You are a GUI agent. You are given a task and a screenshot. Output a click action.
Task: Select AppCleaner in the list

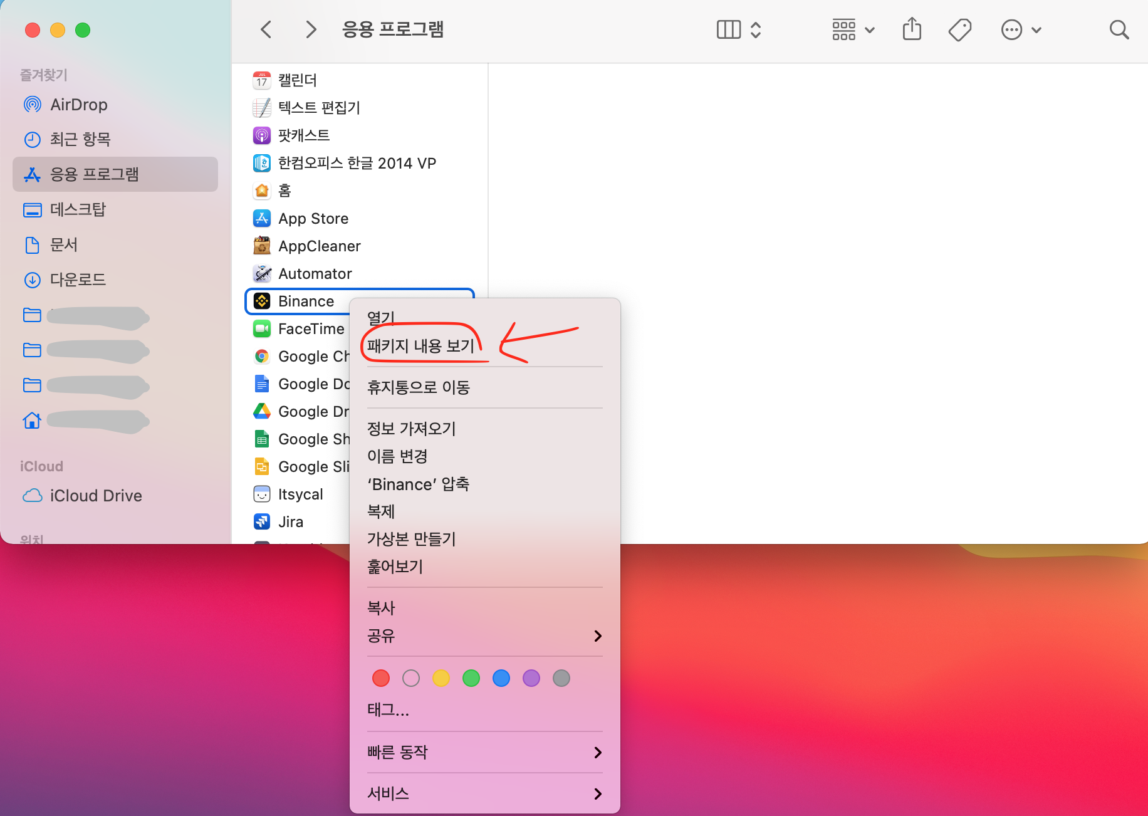click(x=360, y=246)
